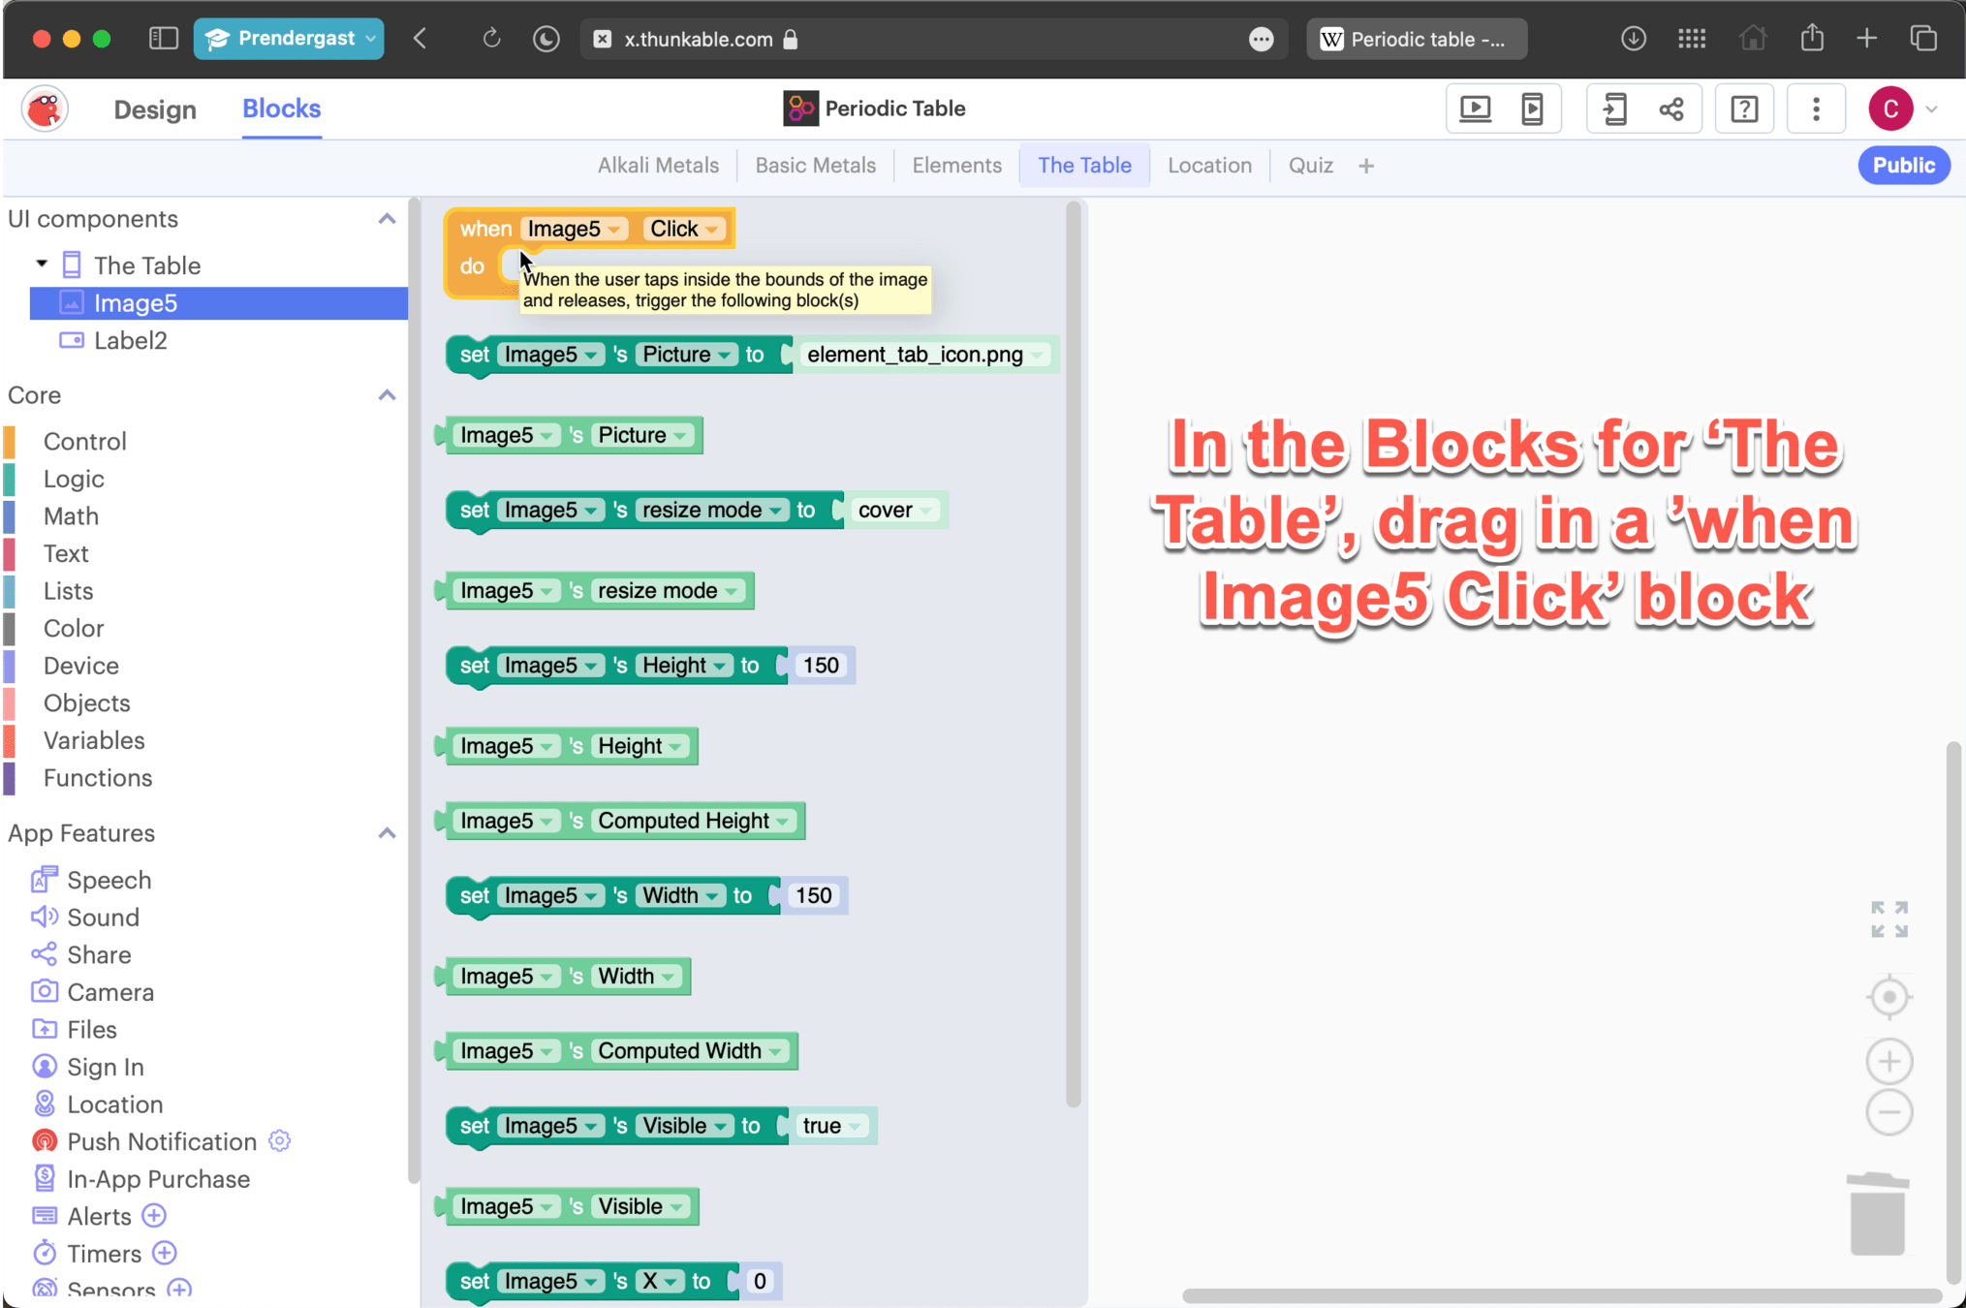Add a Timers component with plus icon
Image resolution: width=1966 pixels, height=1308 pixels.
click(x=165, y=1253)
